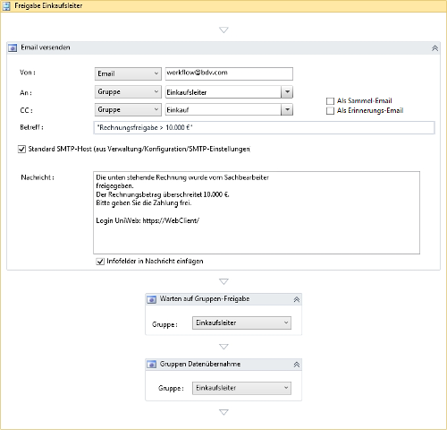The image size is (447, 430).
Task: Click the Einkauf CC recipient field
Action: (x=223, y=109)
